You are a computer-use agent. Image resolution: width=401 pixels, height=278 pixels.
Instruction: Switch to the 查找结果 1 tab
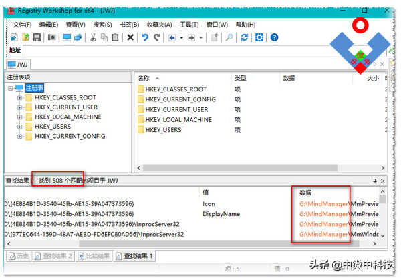[134, 256]
